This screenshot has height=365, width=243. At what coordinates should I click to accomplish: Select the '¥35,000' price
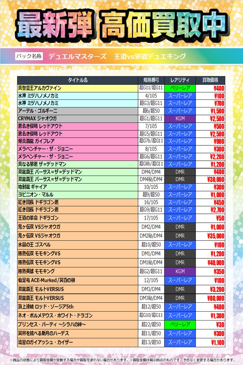click(x=216, y=236)
